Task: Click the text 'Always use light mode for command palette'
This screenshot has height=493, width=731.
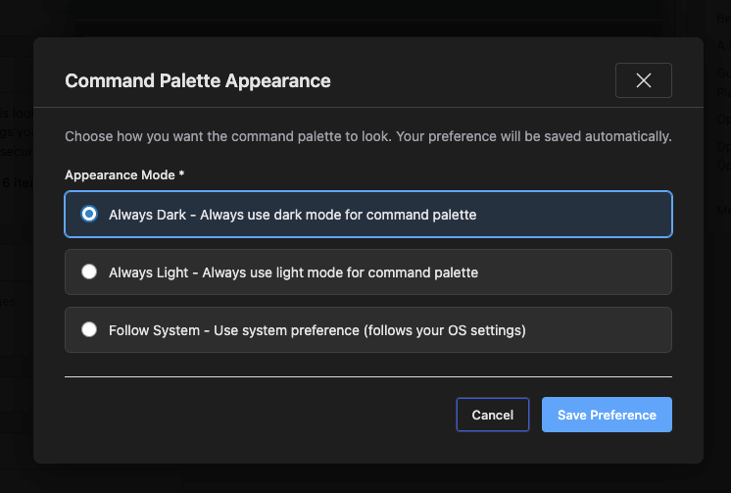Action: (x=340, y=272)
